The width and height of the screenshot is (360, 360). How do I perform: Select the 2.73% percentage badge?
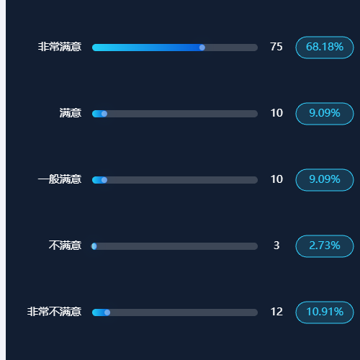point(325,246)
